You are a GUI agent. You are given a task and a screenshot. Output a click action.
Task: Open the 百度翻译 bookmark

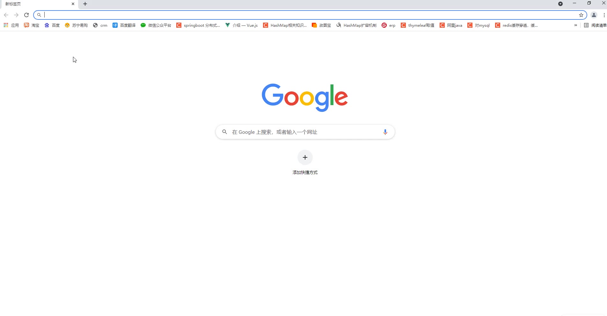[x=124, y=25]
